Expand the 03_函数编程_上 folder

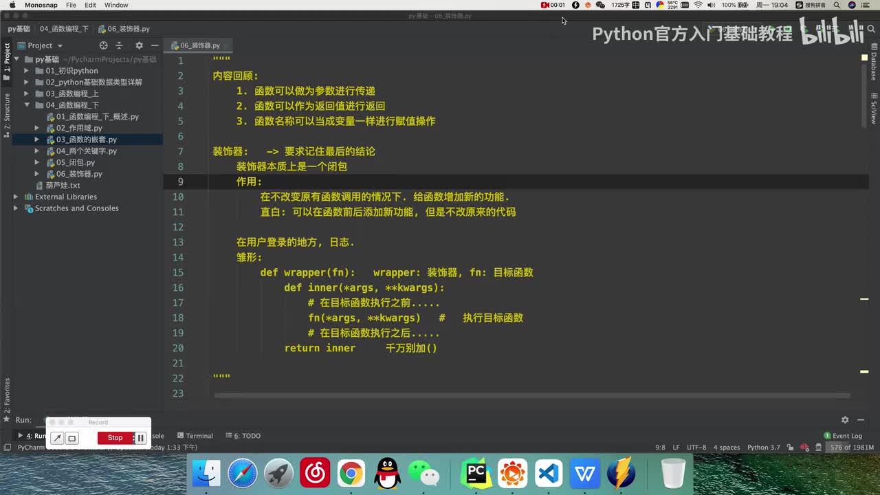click(27, 93)
